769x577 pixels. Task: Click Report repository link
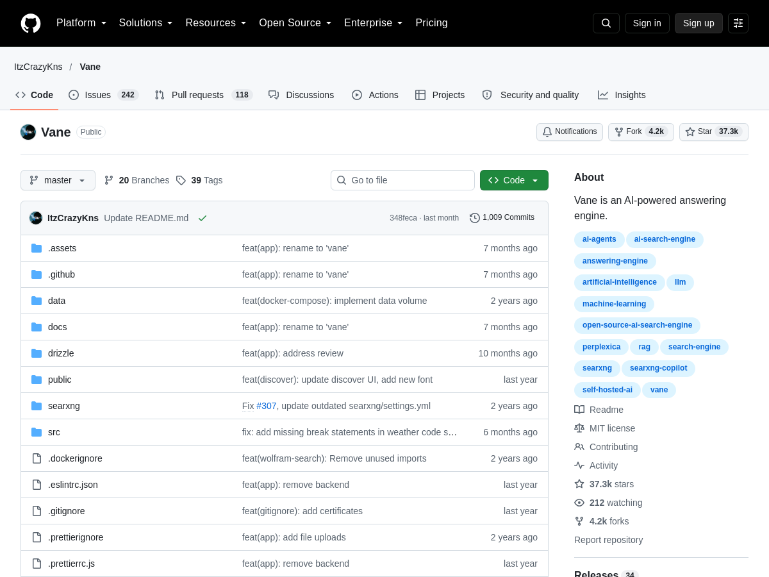point(609,540)
